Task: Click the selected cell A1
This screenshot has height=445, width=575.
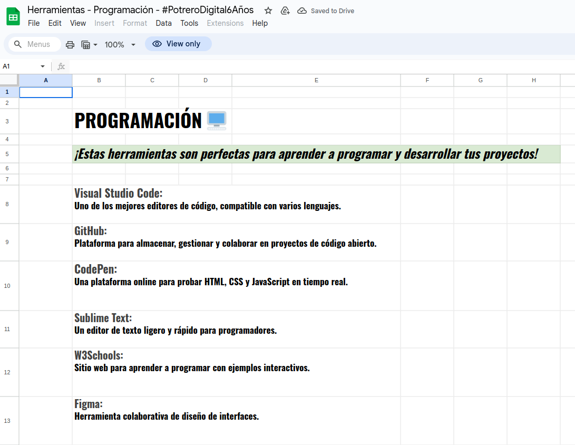Action: coord(46,92)
